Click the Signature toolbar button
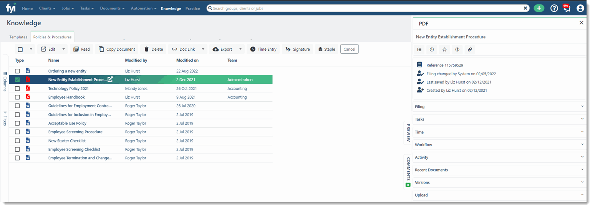The height and width of the screenshot is (205, 590). pyautogui.click(x=298, y=49)
